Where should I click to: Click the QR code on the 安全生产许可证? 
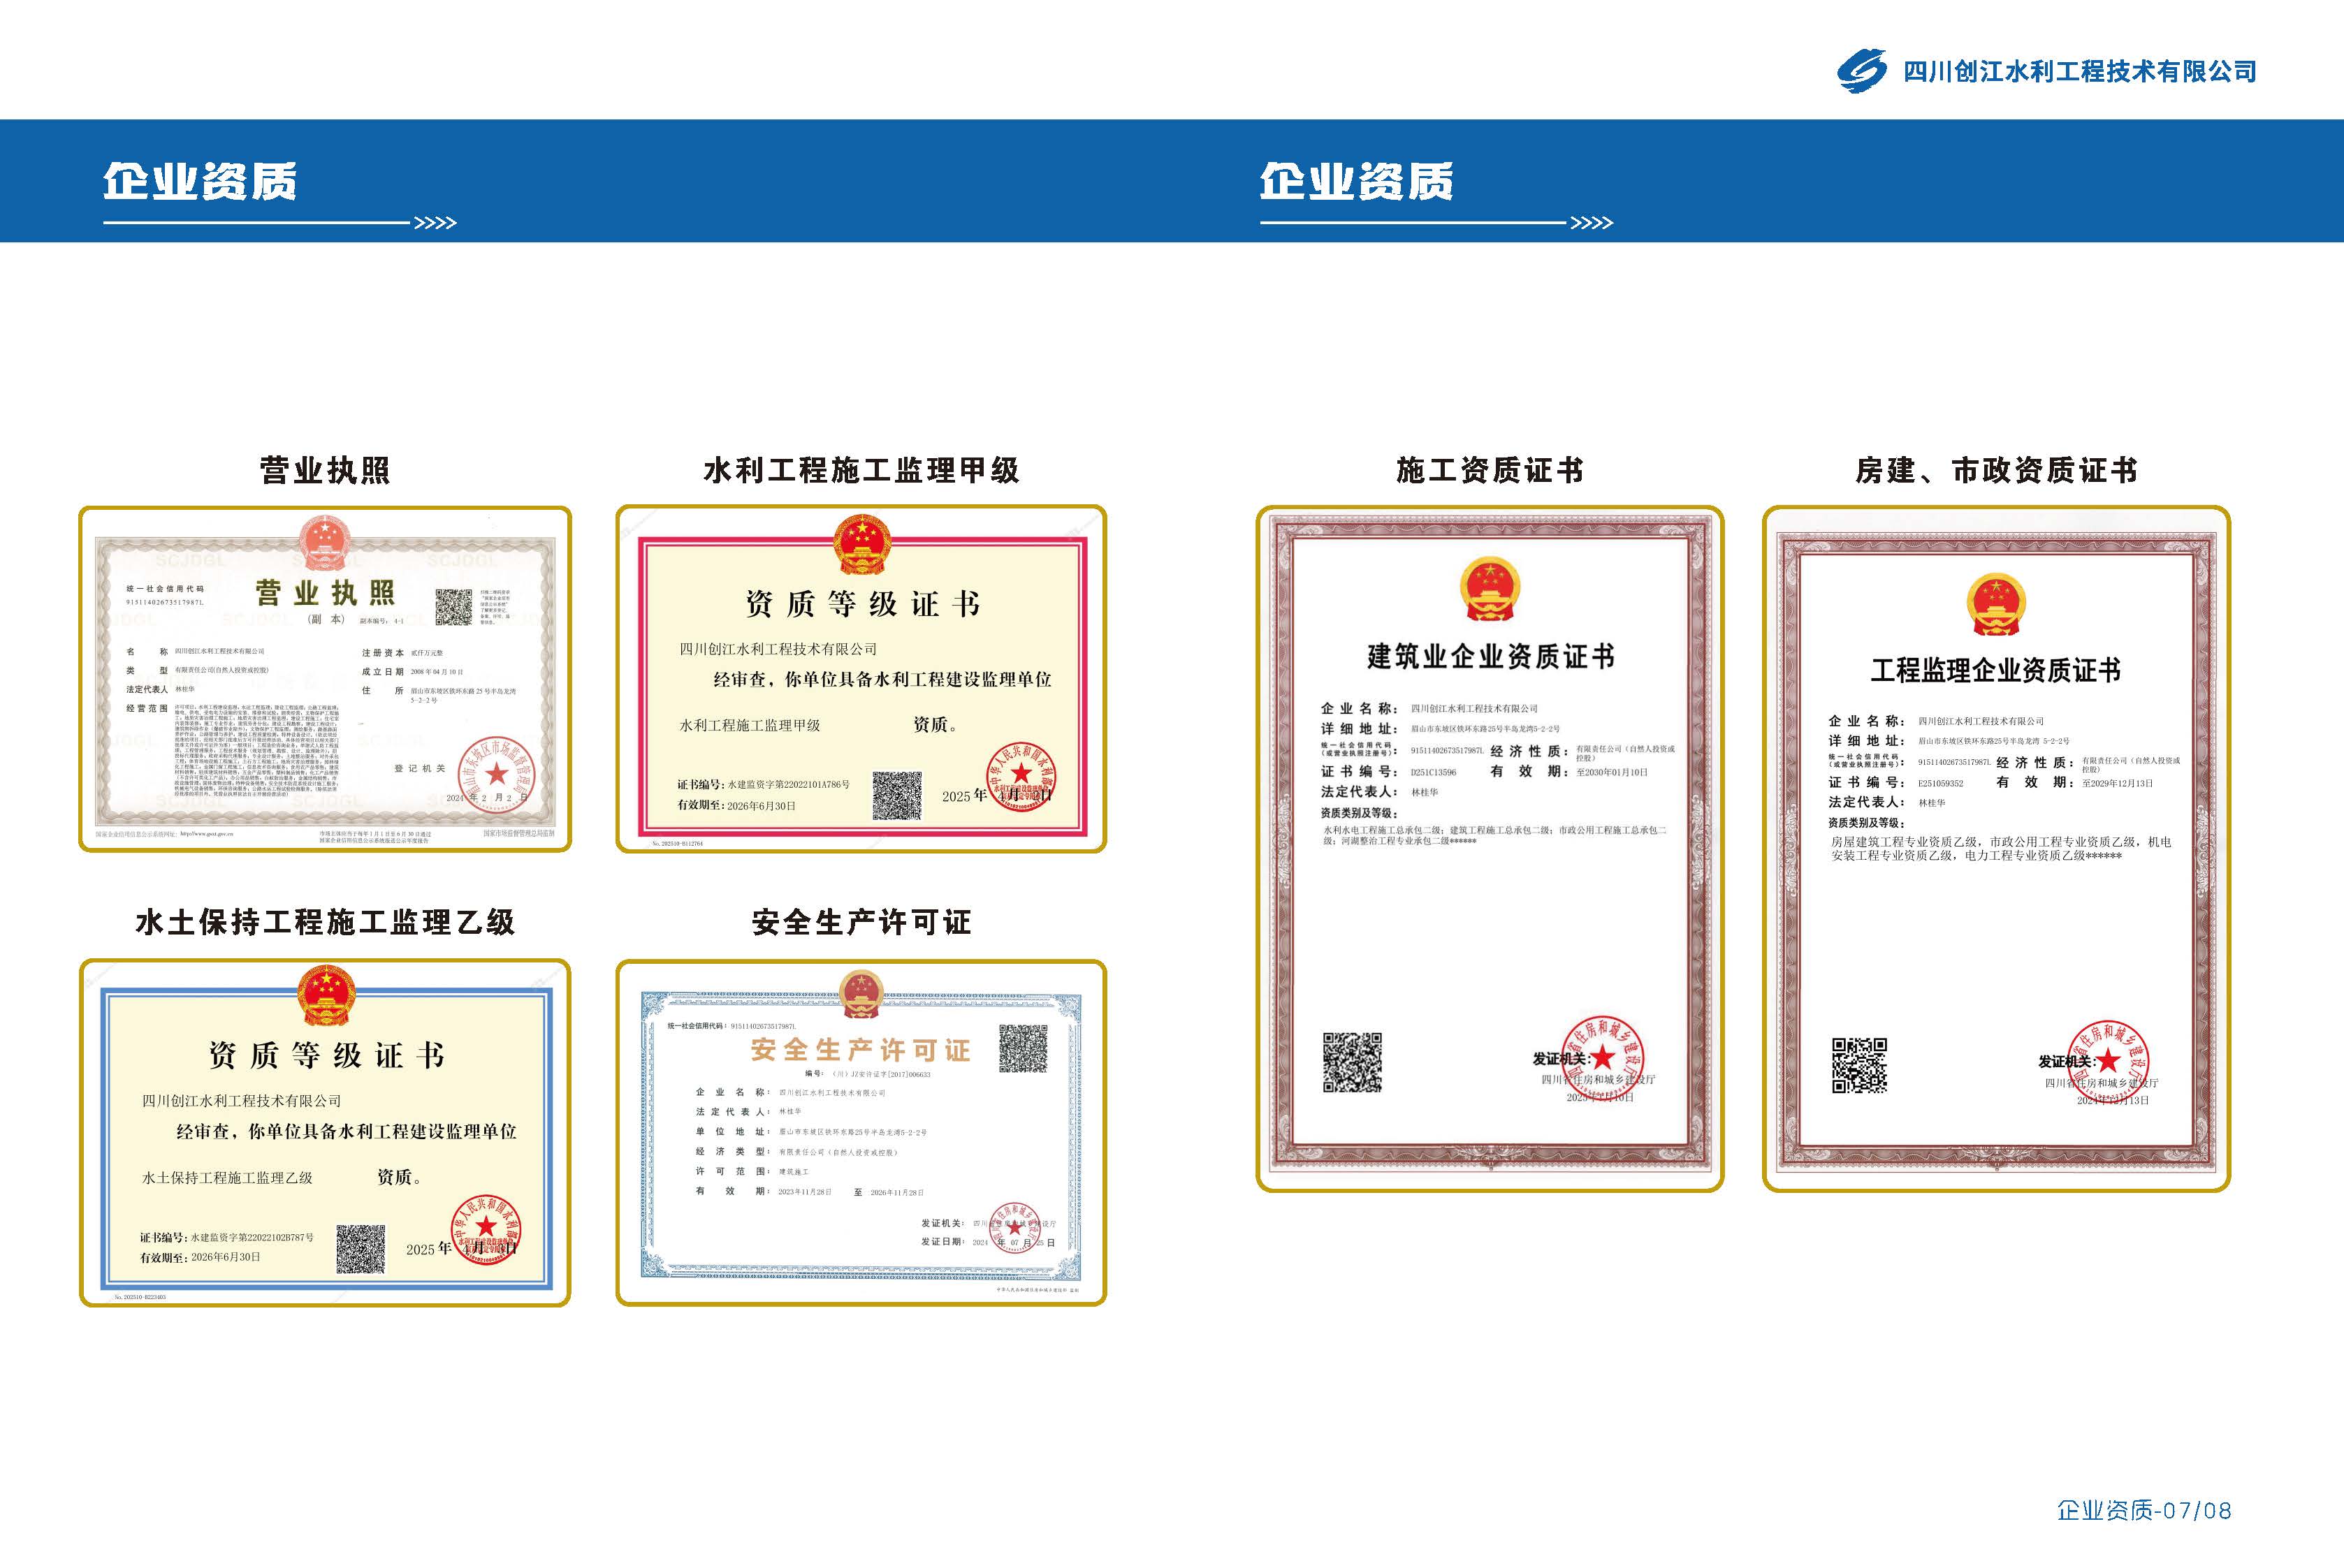tap(1023, 1048)
